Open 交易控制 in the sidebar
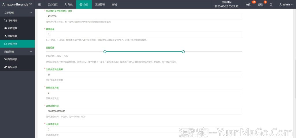296x138 pixels. (x=17, y=44)
